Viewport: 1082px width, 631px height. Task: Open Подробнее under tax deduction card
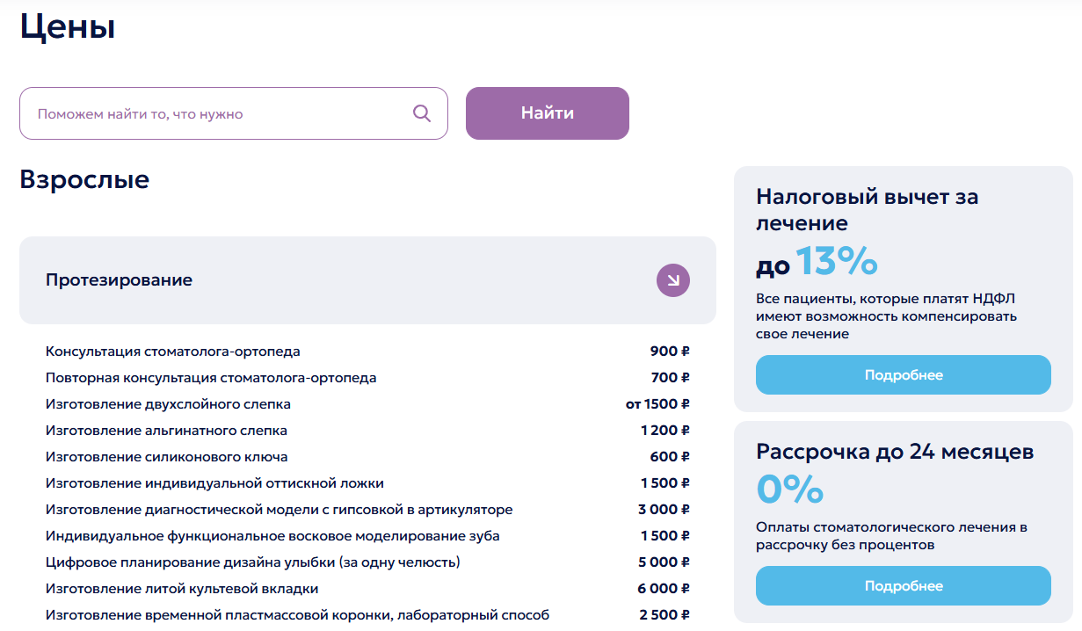[x=903, y=375]
